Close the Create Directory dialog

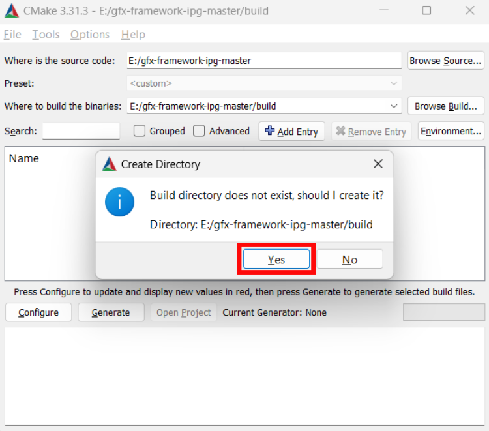click(x=378, y=164)
